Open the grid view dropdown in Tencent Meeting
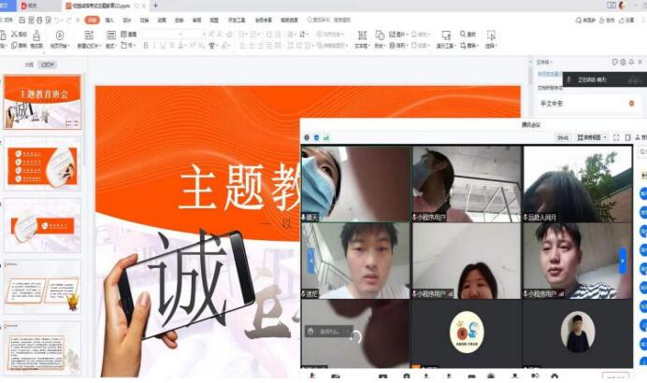The image size is (647, 383). pyautogui.click(x=592, y=137)
